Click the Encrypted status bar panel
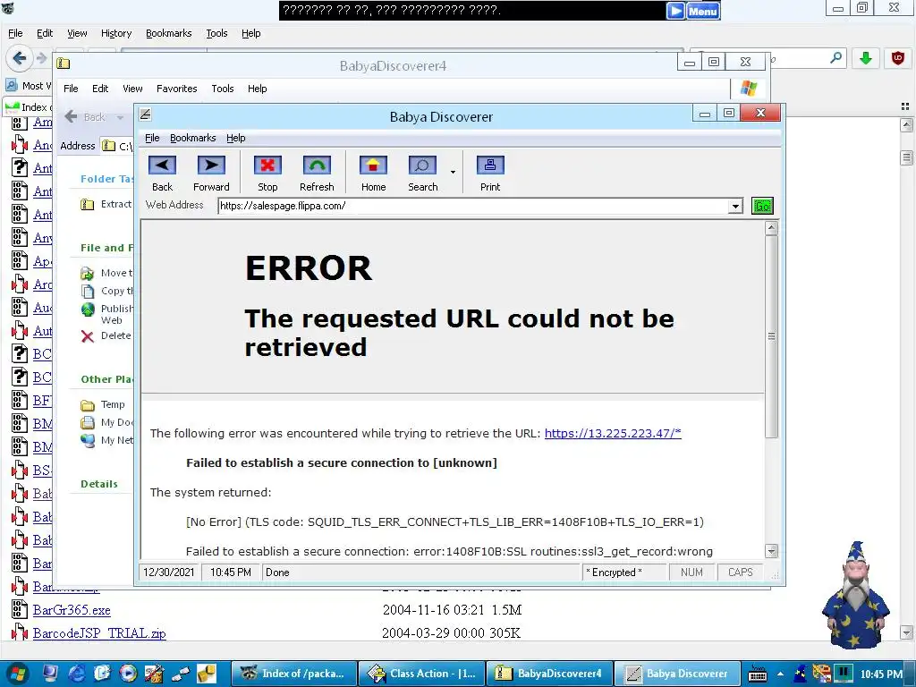916x687 pixels. (623, 572)
